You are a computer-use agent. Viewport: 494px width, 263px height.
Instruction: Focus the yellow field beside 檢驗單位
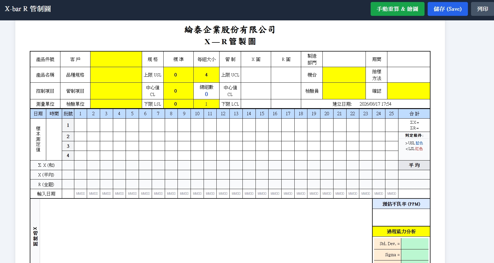tap(116, 104)
